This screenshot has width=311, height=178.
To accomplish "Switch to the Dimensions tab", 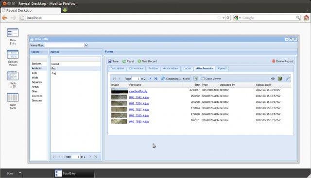I will 136,68.
